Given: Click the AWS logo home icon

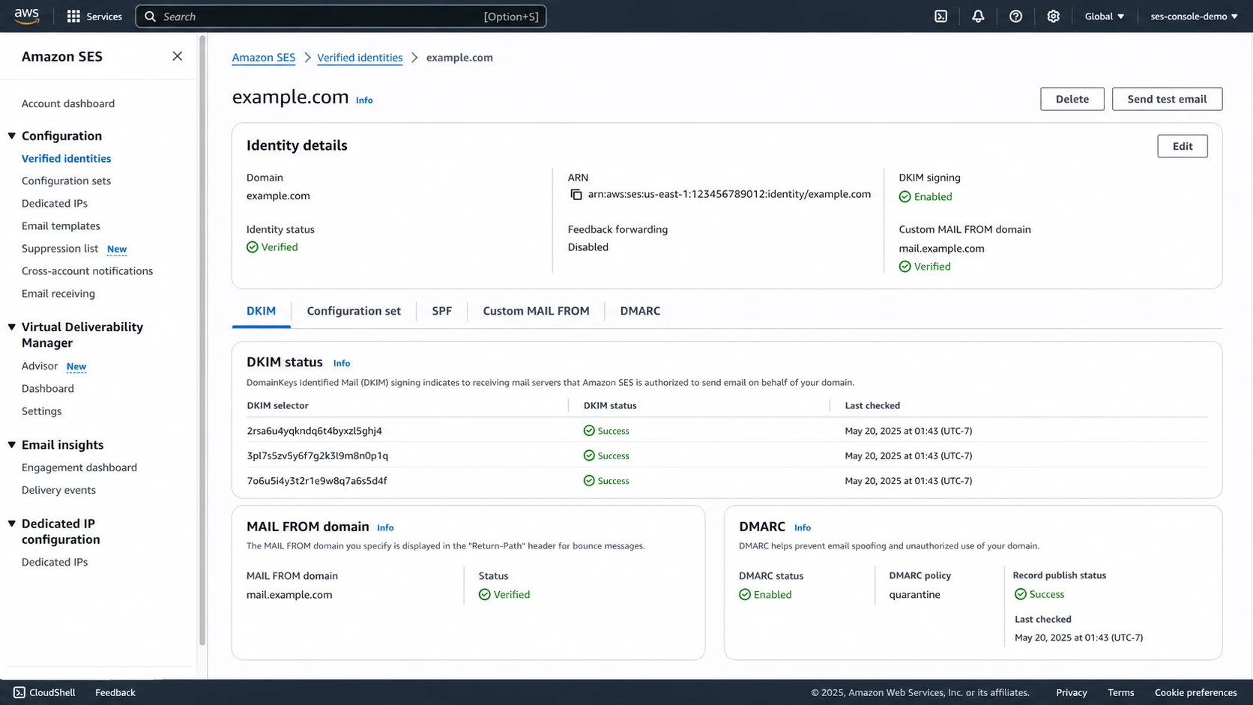Looking at the screenshot, I should (26, 16).
